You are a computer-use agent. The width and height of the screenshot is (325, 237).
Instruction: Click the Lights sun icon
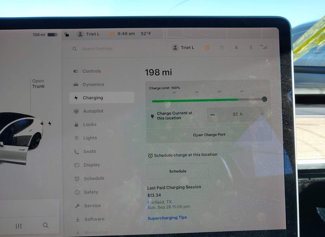77,138
